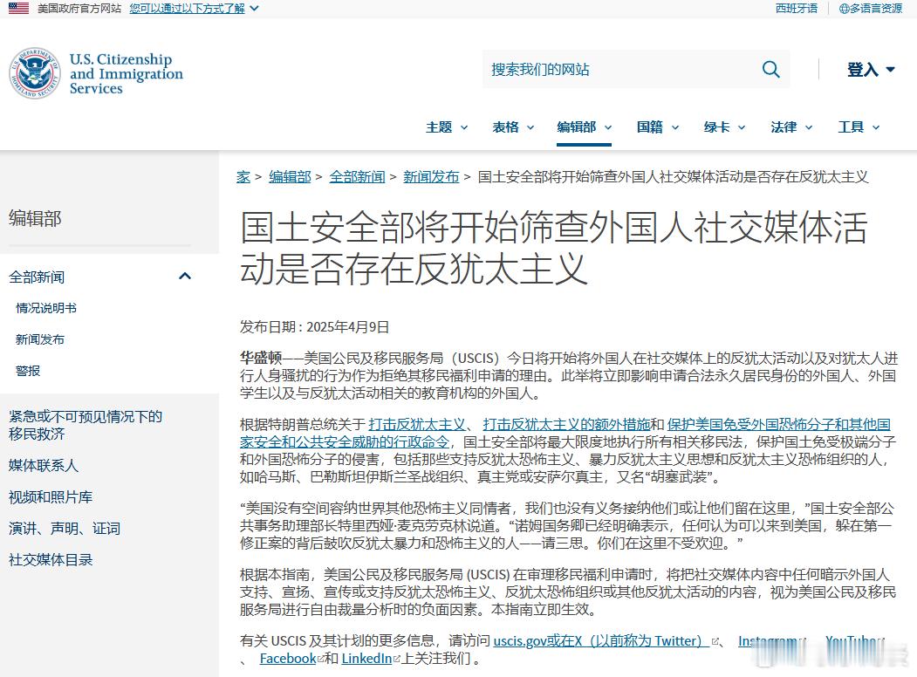
Task: Expand the 工具 navigation menu
Action: 859,127
